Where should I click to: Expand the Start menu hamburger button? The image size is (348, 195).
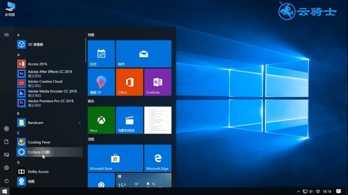click(7, 35)
